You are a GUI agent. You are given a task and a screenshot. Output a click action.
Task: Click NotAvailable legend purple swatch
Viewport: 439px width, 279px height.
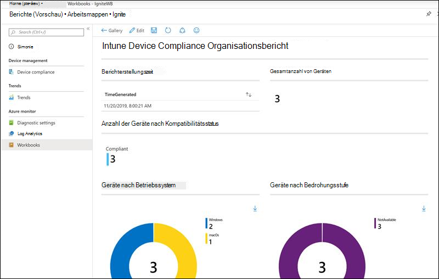click(375, 224)
